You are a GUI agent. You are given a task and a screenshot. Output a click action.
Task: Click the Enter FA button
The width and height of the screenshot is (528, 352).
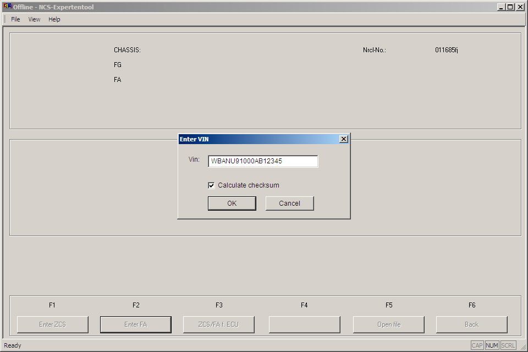[x=136, y=324]
